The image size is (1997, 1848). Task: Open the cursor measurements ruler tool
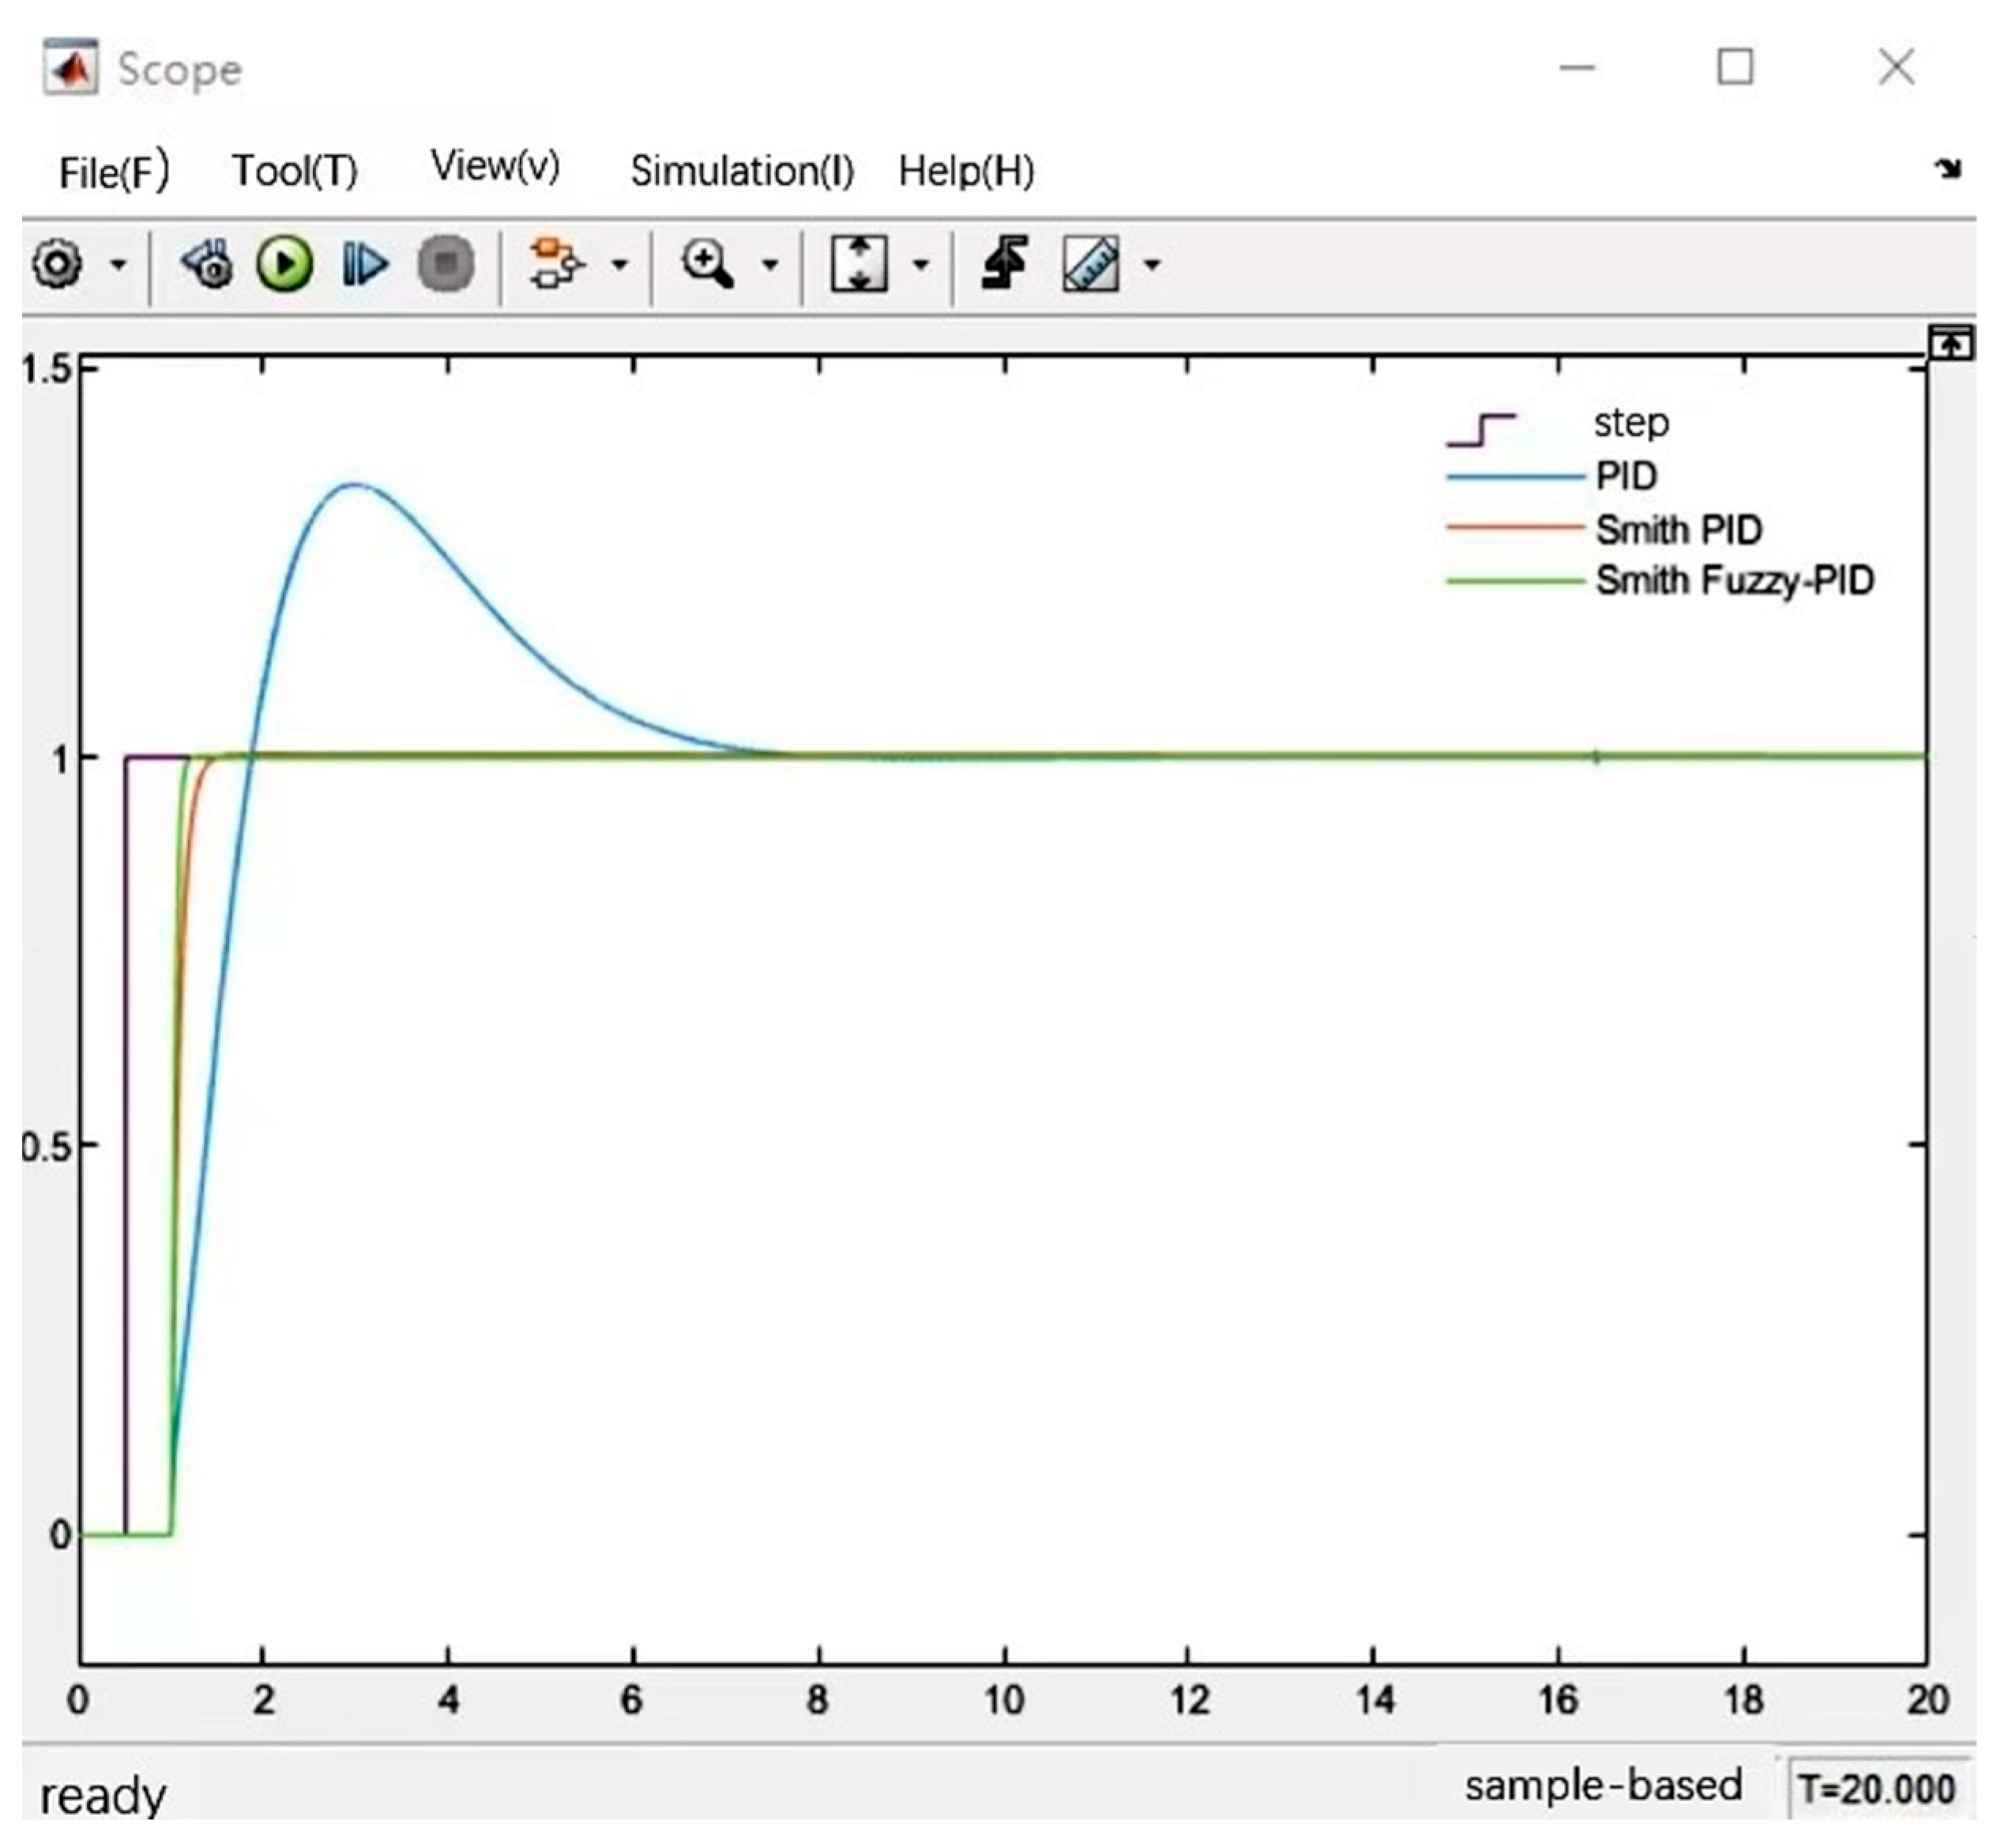(1090, 265)
